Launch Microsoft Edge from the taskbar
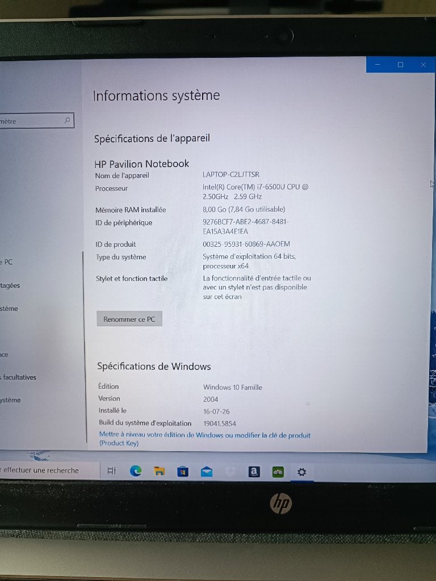The image size is (436, 581). tap(136, 471)
